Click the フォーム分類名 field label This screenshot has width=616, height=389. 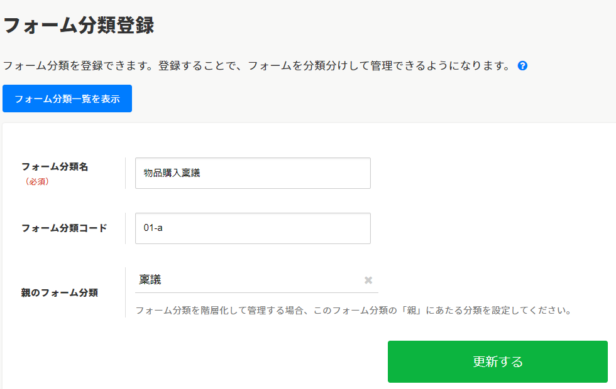coord(55,167)
